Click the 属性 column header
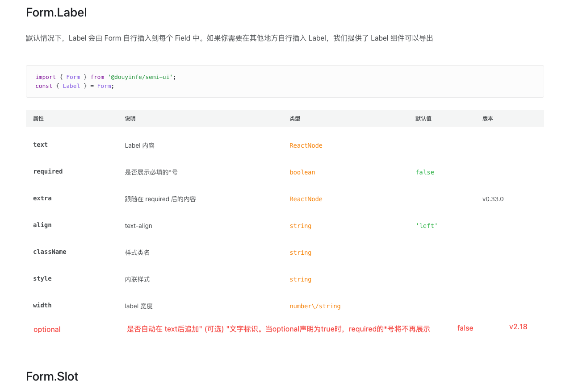 38,118
